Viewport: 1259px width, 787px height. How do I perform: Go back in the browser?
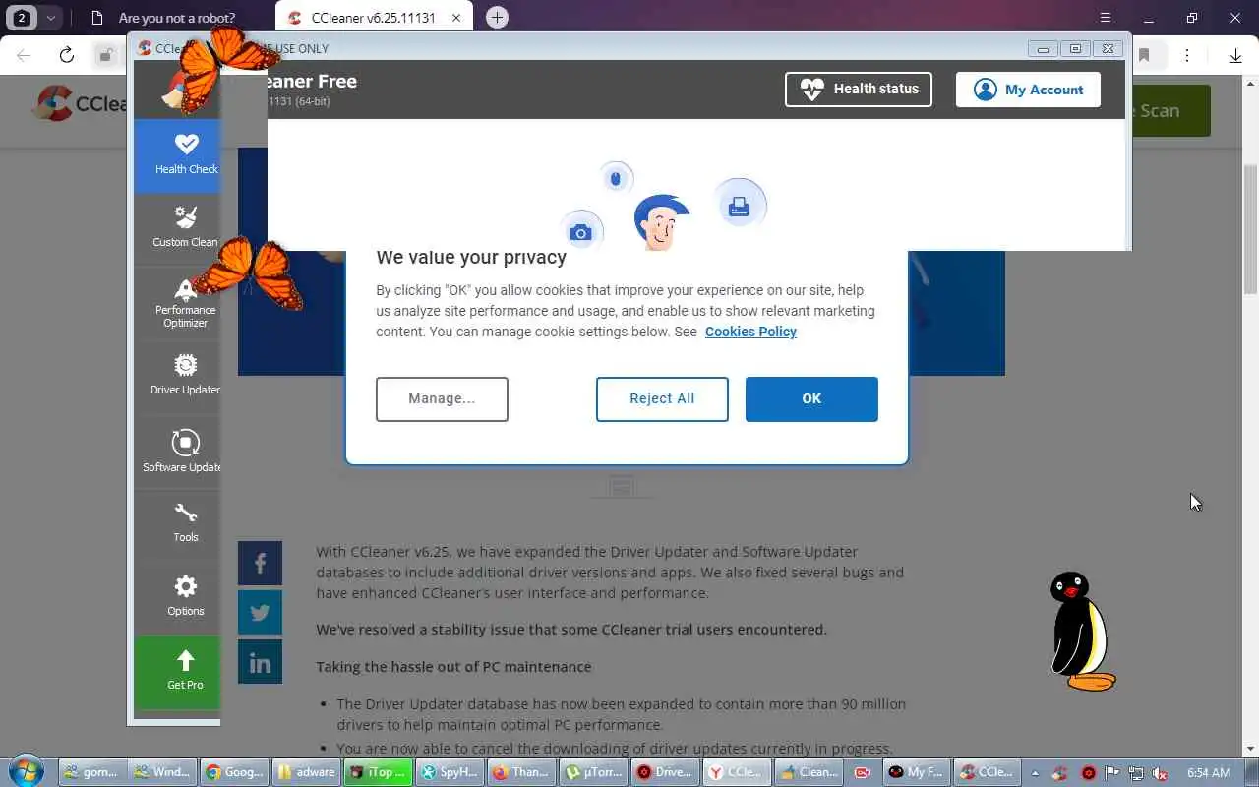tap(24, 55)
